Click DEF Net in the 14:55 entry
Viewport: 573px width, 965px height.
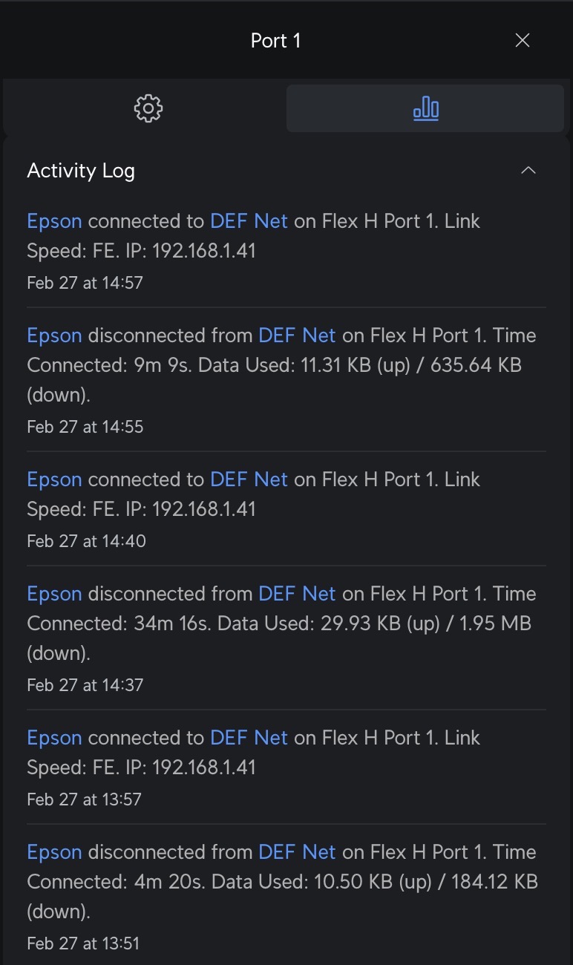(x=297, y=336)
